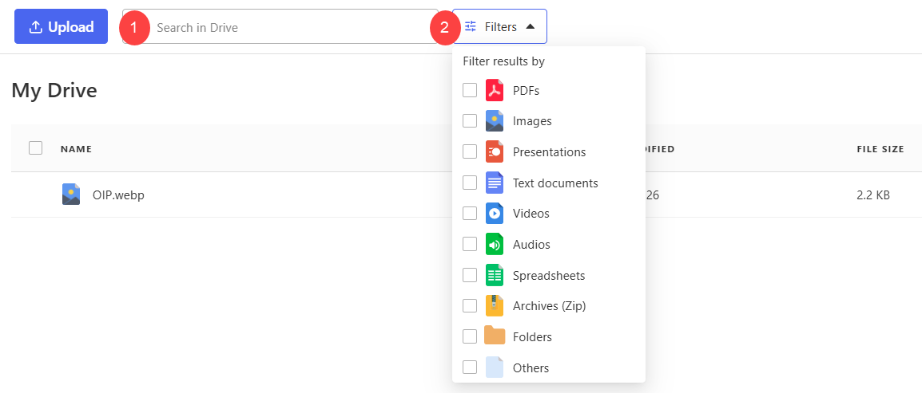Viewport: 922px width, 393px height.
Task: Click the Videos filter icon
Action: 495,214
